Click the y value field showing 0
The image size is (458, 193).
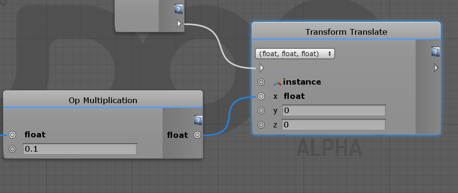point(334,110)
